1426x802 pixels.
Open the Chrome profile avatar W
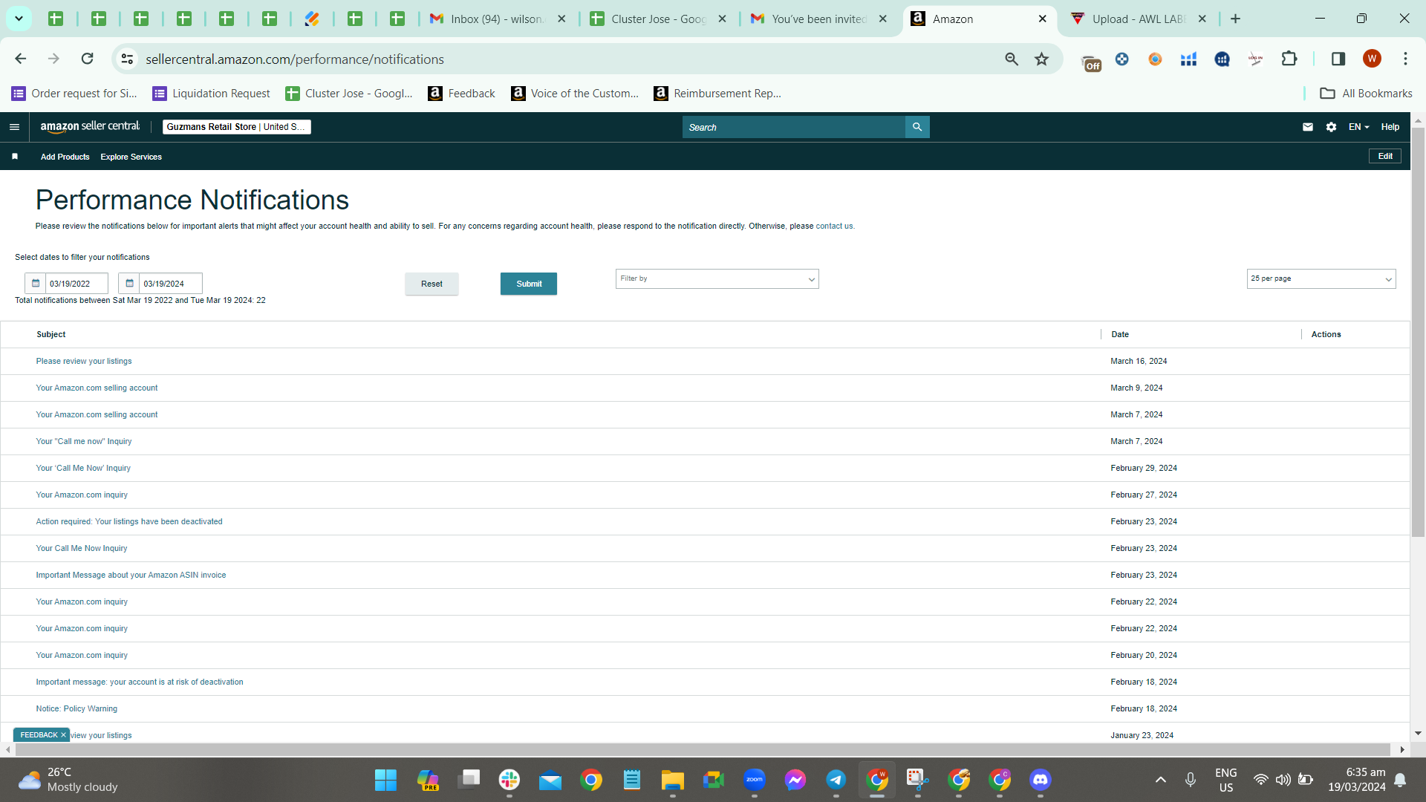click(x=1372, y=59)
